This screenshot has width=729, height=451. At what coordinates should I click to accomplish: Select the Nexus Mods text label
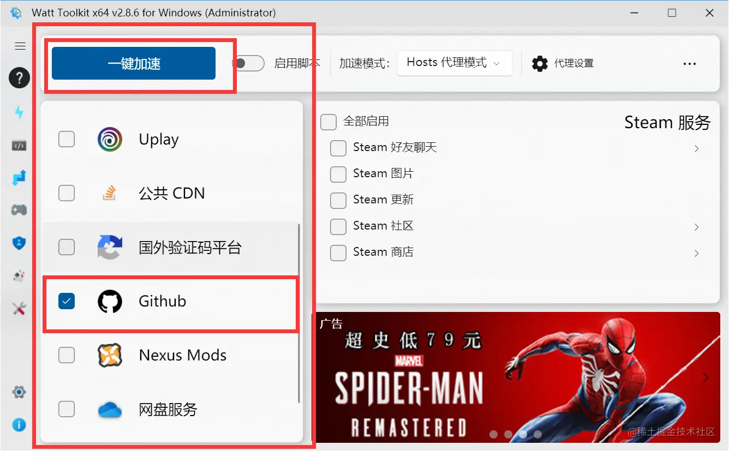pyautogui.click(x=183, y=356)
